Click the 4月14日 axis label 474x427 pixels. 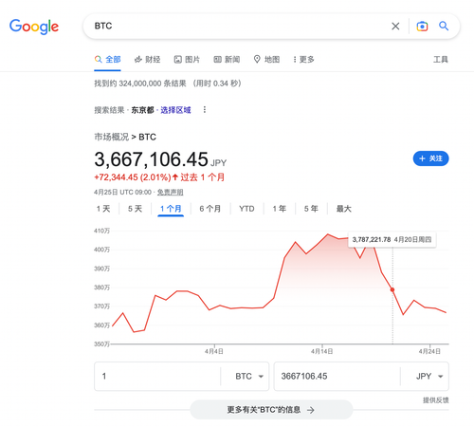click(x=321, y=351)
